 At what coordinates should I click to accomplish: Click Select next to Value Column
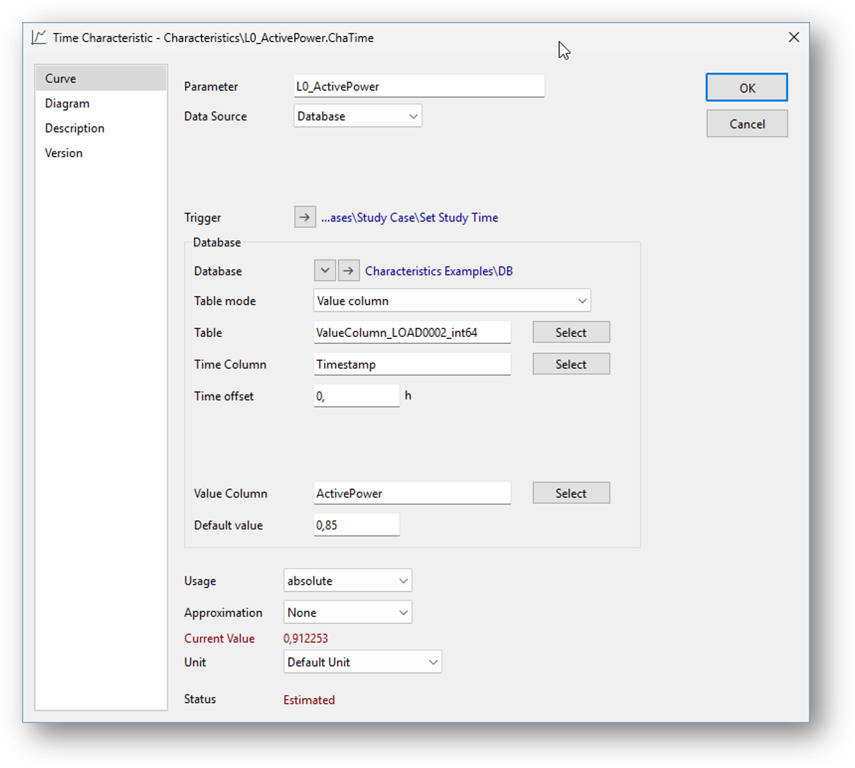pos(570,493)
